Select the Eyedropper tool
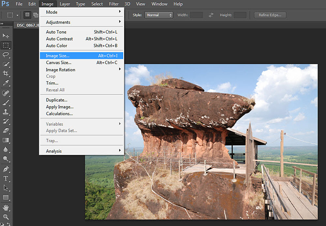 tap(6, 83)
